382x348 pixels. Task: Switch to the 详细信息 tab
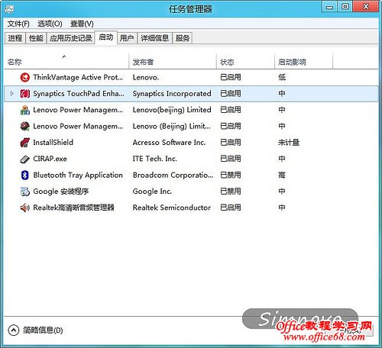[x=155, y=38]
